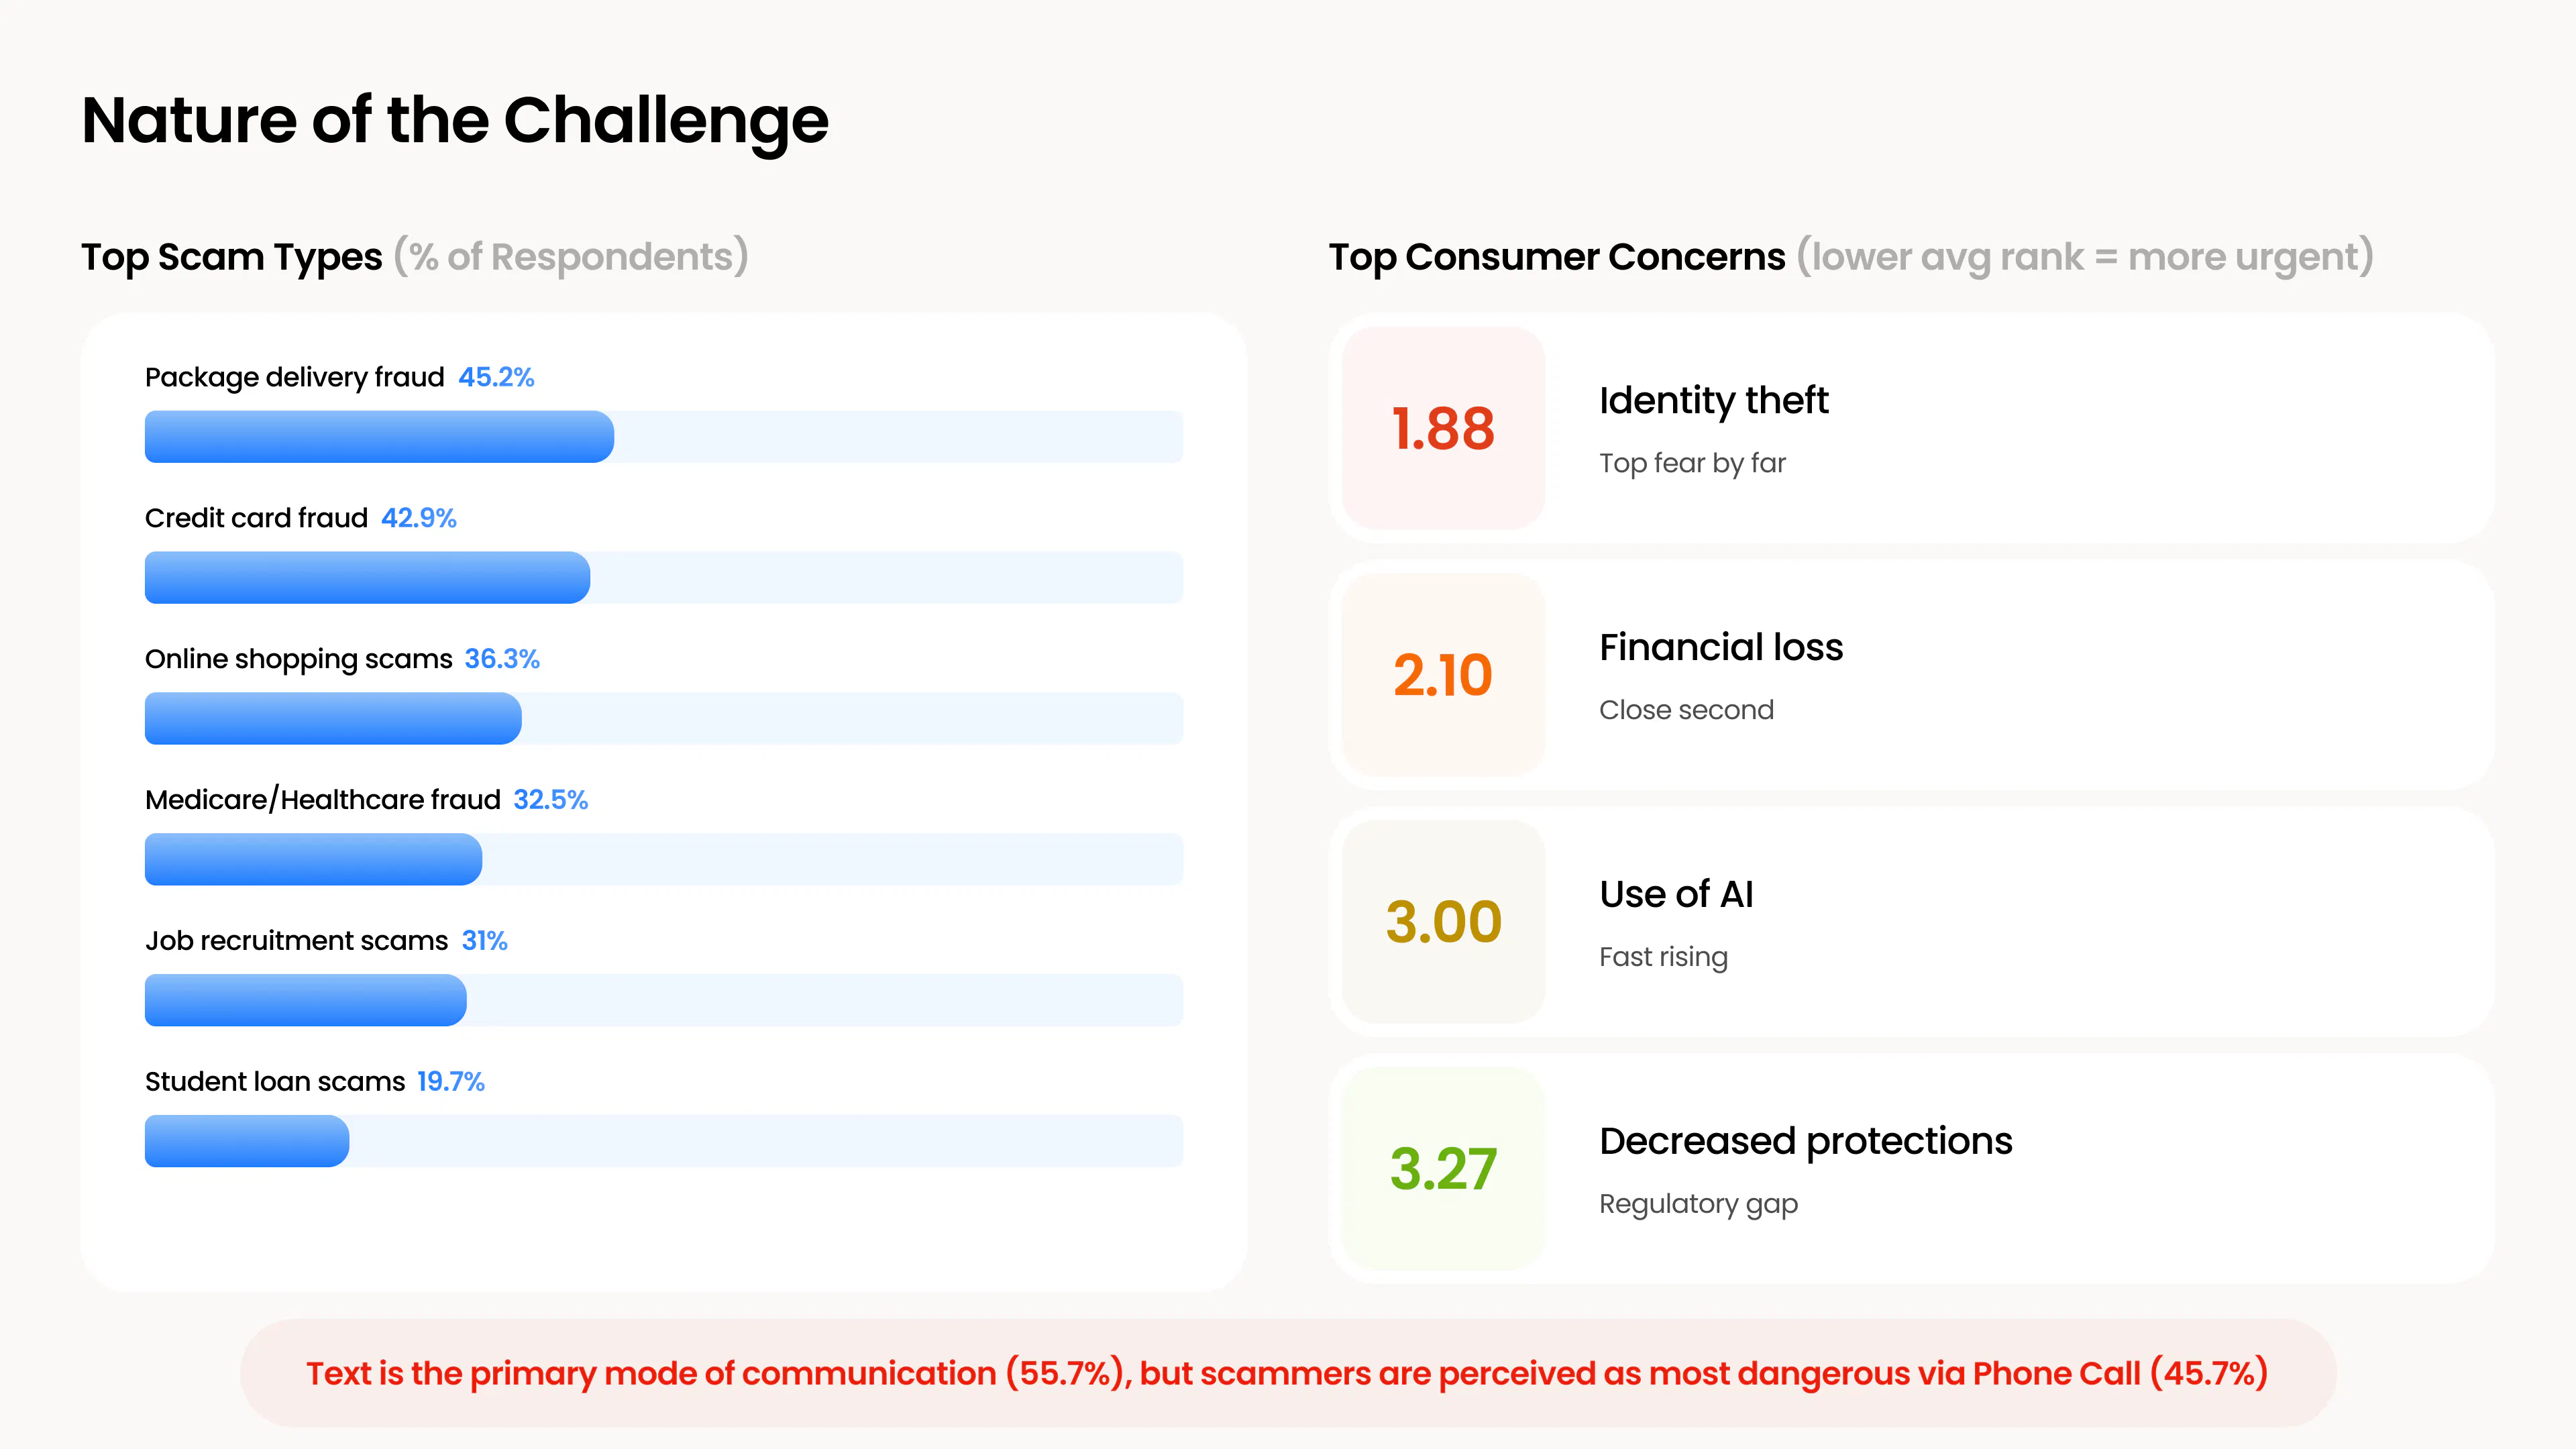Select the 2.10 score badge
2576x1449 pixels.
click(x=1443, y=675)
